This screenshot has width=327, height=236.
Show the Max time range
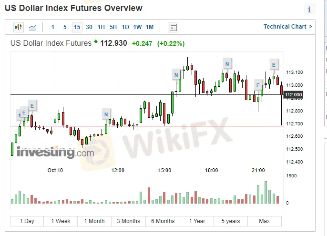[265, 221]
